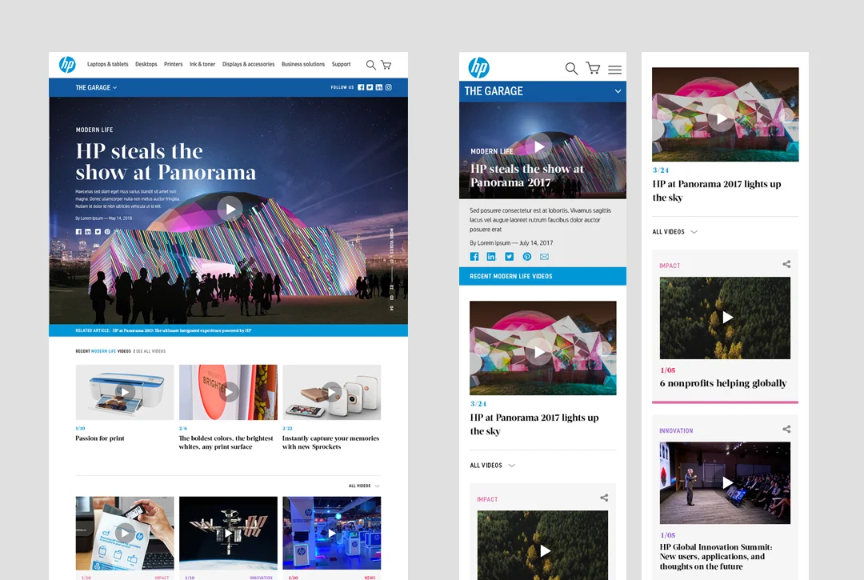This screenshot has height=580, width=864.
Task: Go to next slide in mobile header screen carousel
Action: click(605, 350)
